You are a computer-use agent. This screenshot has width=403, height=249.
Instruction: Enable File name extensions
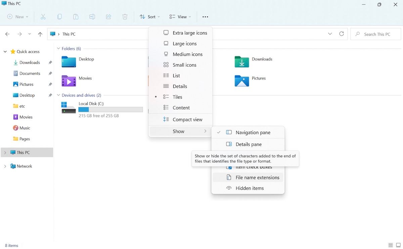tap(257, 177)
